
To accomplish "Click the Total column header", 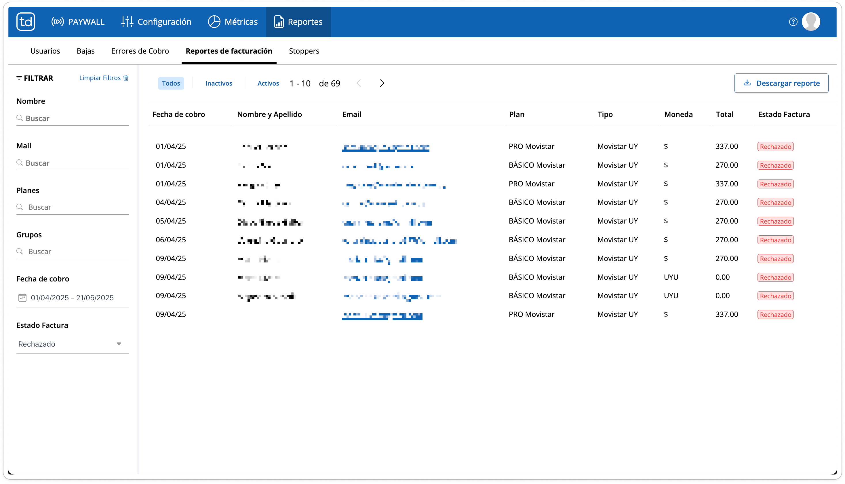I will coord(724,114).
